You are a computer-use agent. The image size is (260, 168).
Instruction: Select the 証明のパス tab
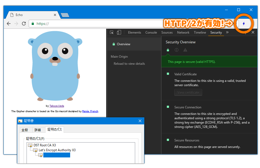[54, 130]
